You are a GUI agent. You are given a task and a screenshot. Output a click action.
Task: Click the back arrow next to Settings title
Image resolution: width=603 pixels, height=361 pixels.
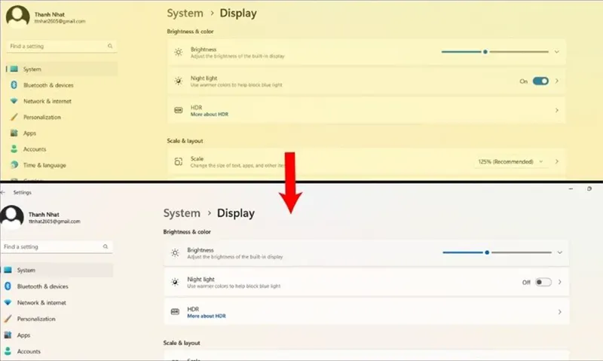(x=3, y=192)
